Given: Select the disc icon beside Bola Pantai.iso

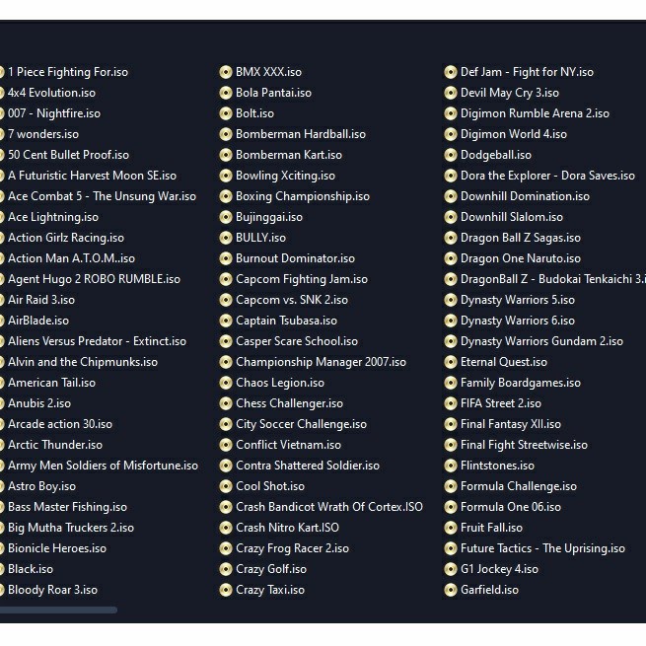Looking at the screenshot, I should 225,93.
